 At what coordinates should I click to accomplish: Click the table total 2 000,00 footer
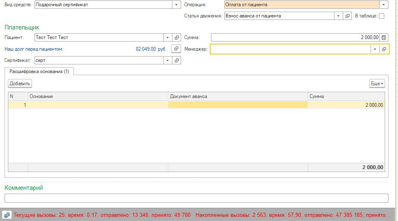(x=346, y=167)
